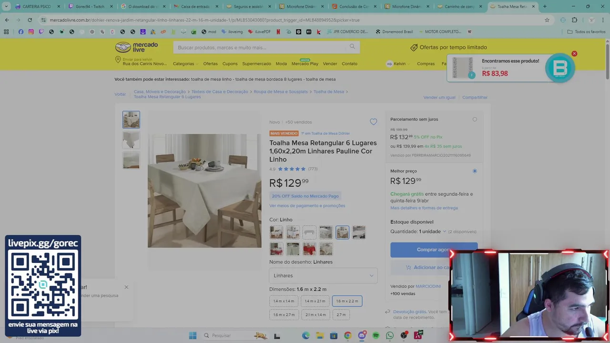Click the Facebook bookmark icon
The image size is (610, 343).
(x=21, y=31)
